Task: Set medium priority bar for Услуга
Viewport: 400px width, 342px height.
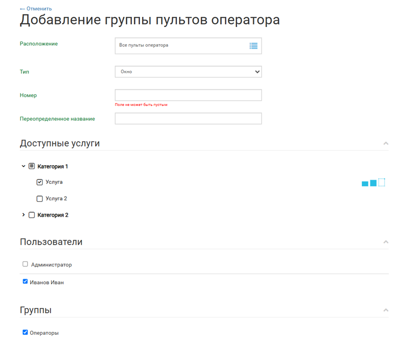Action: pyautogui.click(x=373, y=183)
